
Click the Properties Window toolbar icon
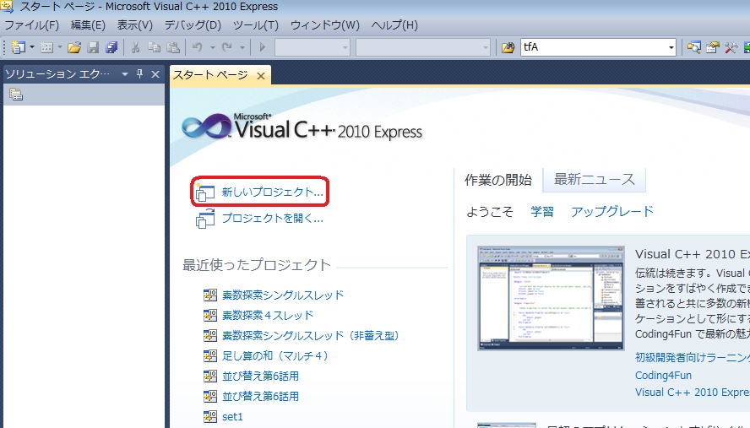tap(712, 47)
